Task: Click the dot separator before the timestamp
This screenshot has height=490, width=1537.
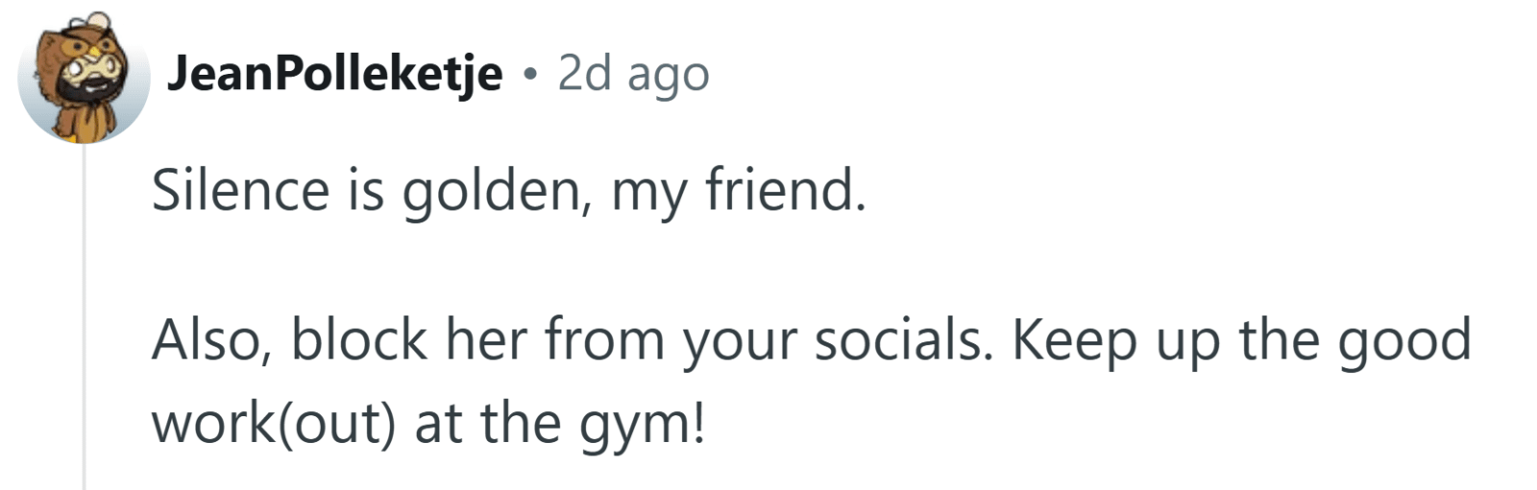Action: point(530,75)
